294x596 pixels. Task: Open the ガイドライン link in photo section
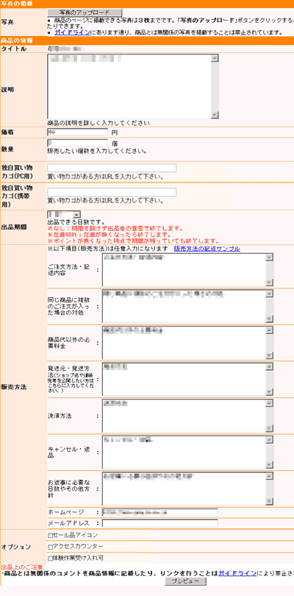pos(72,32)
